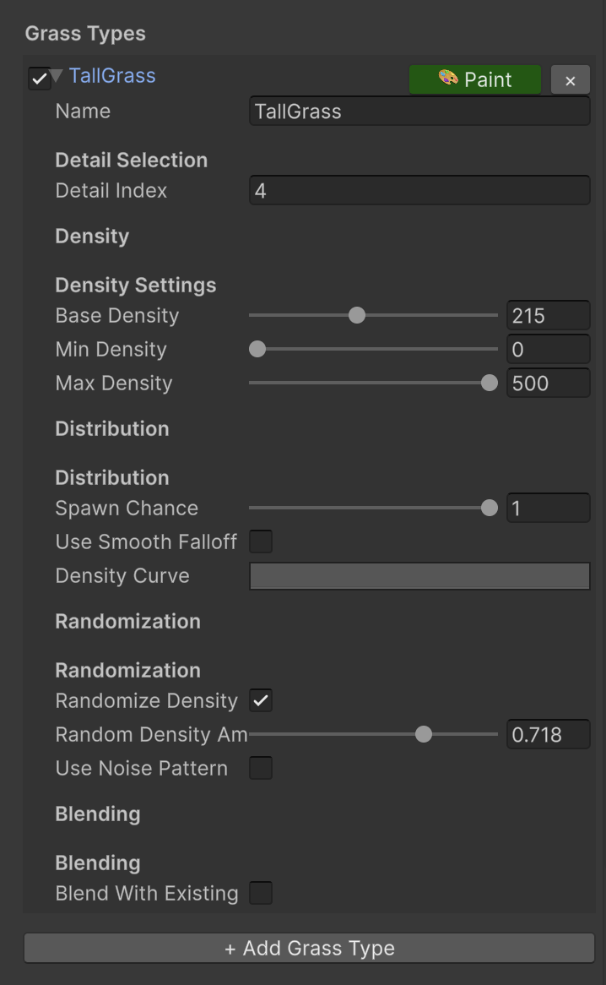Open the Density Curve editor
The width and height of the screenshot is (606, 985).
[x=419, y=576]
